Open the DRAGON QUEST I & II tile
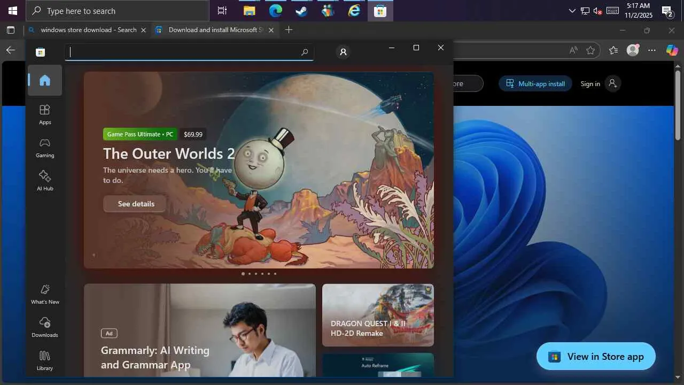 (378, 315)
